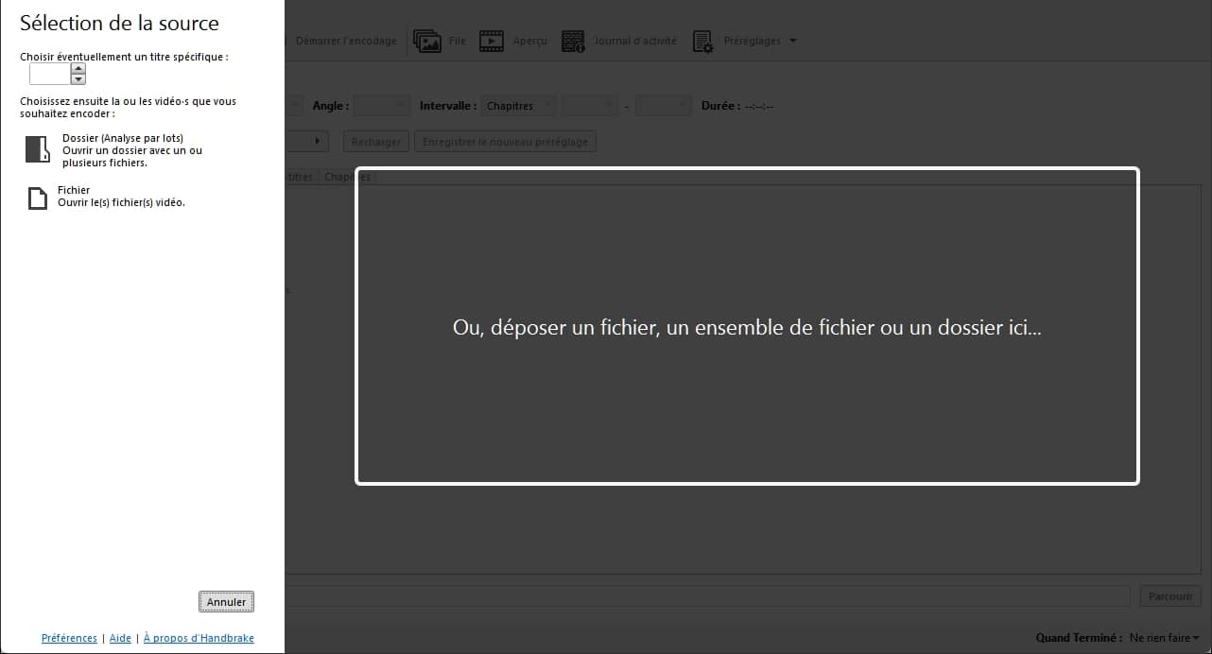Click the specific title number input field
1212x654 pixels.
point(50,74)
